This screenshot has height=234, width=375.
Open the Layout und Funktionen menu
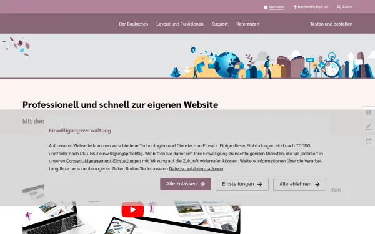(180, 24)
